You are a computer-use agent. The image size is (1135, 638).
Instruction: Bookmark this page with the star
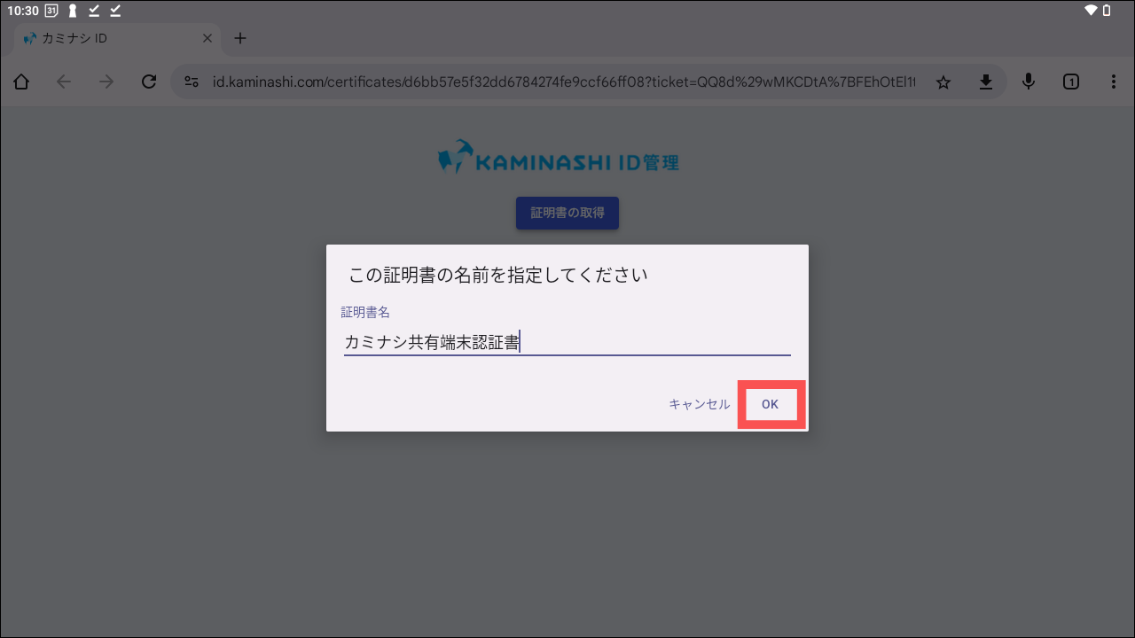(x=943, y=82)
